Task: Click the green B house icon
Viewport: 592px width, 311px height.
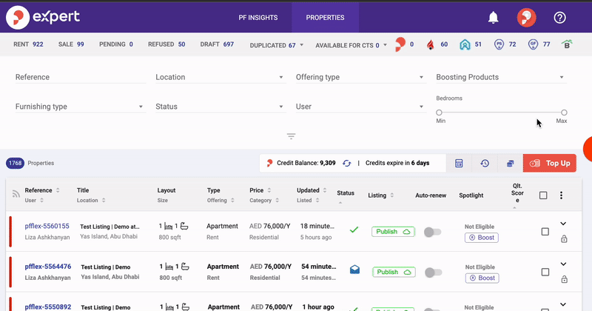Action: point(567,44)
